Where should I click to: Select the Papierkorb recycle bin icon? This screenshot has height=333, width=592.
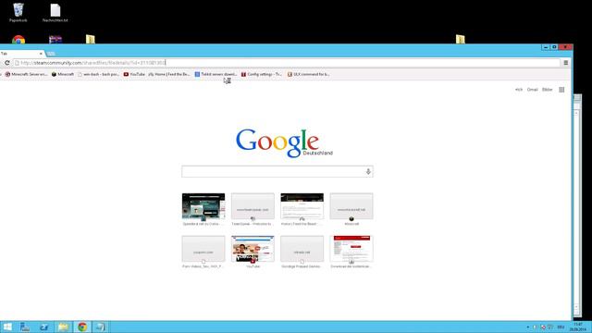[x=18, y=12]
